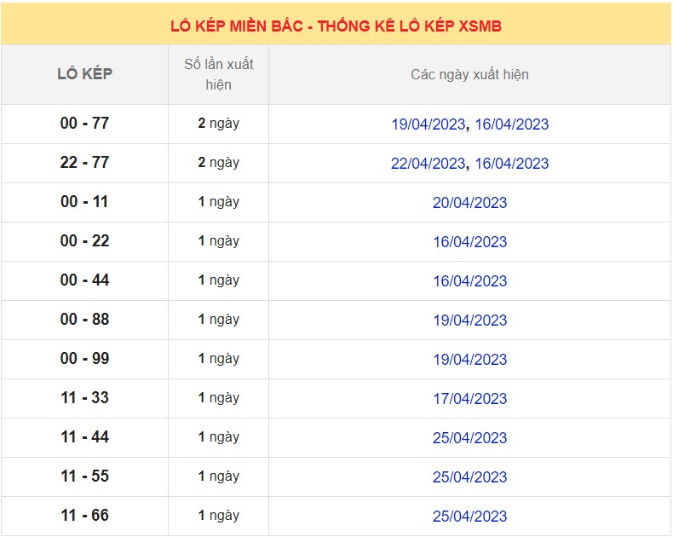673x537 pixels.
Task: Select the '11 - 66' lô kép cell
Action: [84, 516]
